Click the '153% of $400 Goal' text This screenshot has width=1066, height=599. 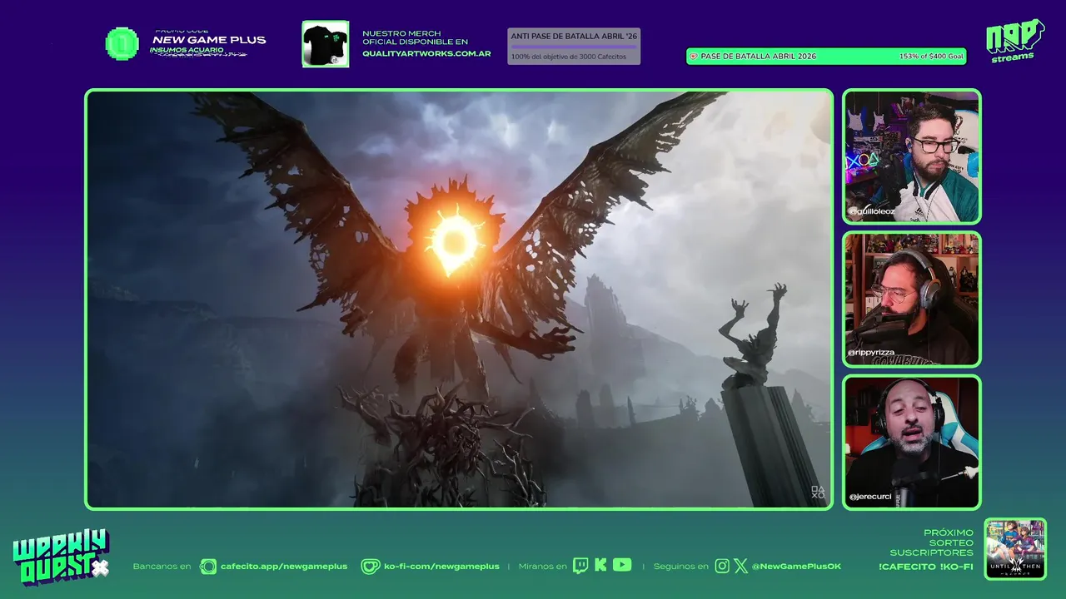[x=931, y=57]
